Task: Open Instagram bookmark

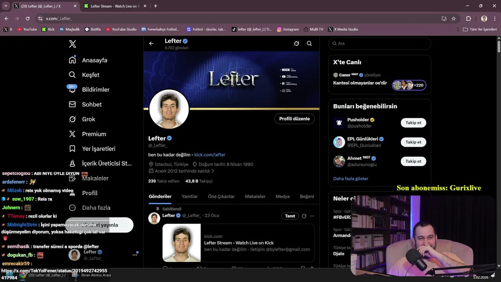Action: (x=288, y=29)
